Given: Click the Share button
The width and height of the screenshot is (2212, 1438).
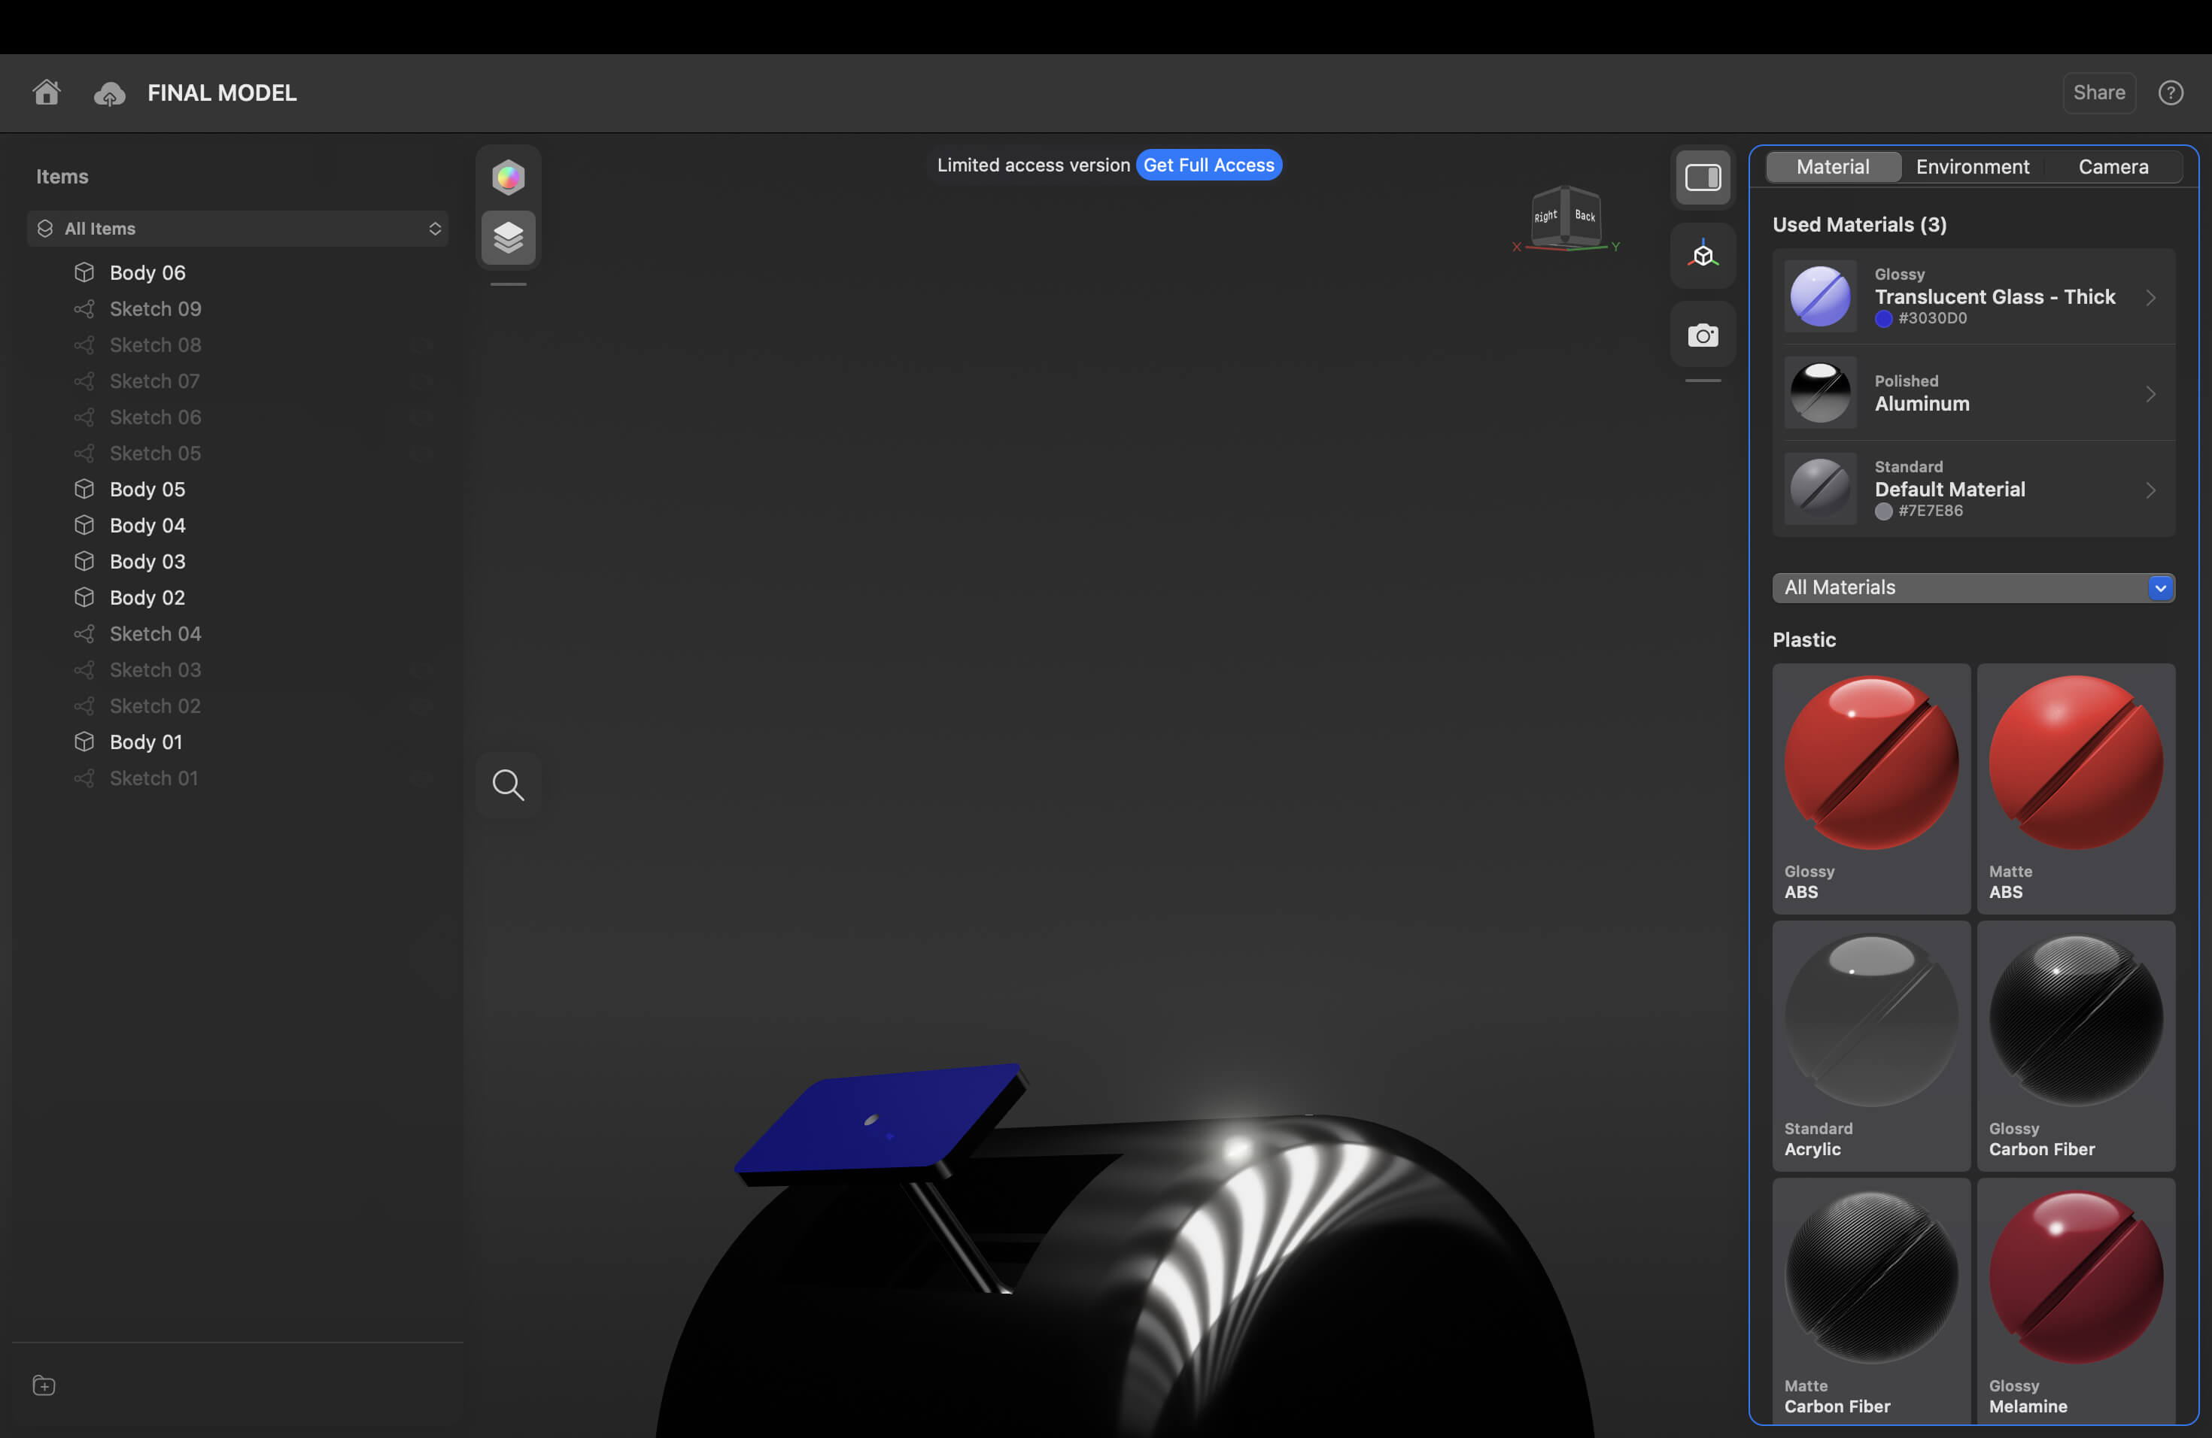Looking at the screenshot, I should click(x=2098, y=92).
